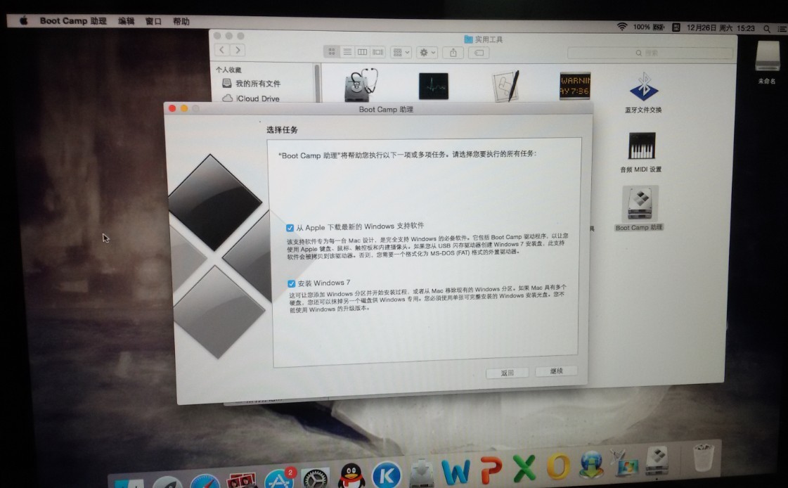788x488 pixels.
Task: Close the Boot Camp 助理 window
Action: click(172, 108)
